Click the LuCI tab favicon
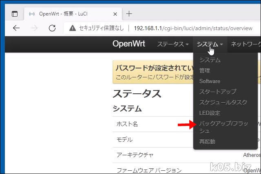 click(x=32, y=14)
